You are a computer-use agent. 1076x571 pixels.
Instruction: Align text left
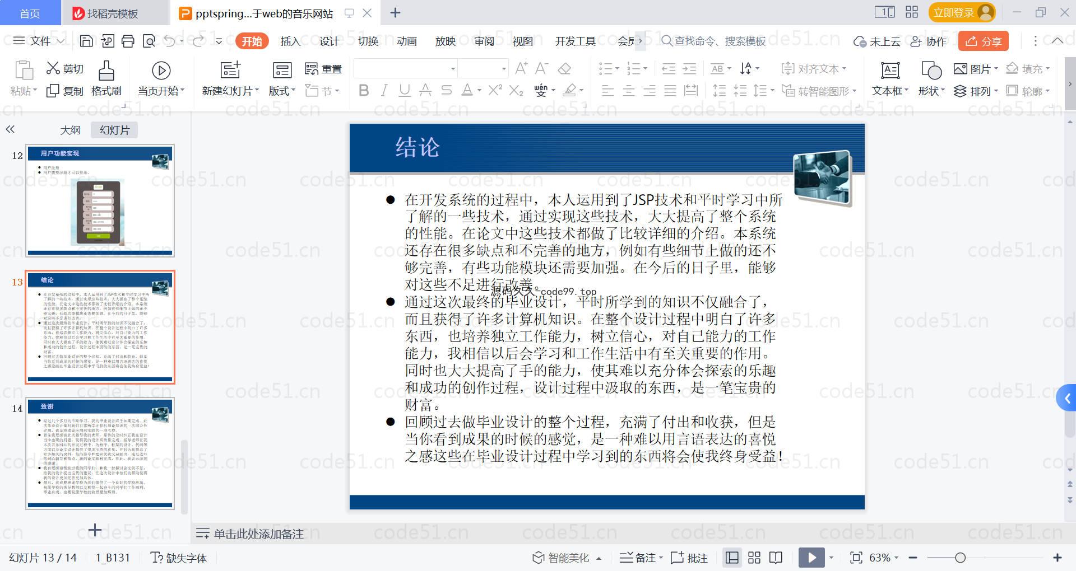[608, 91]
